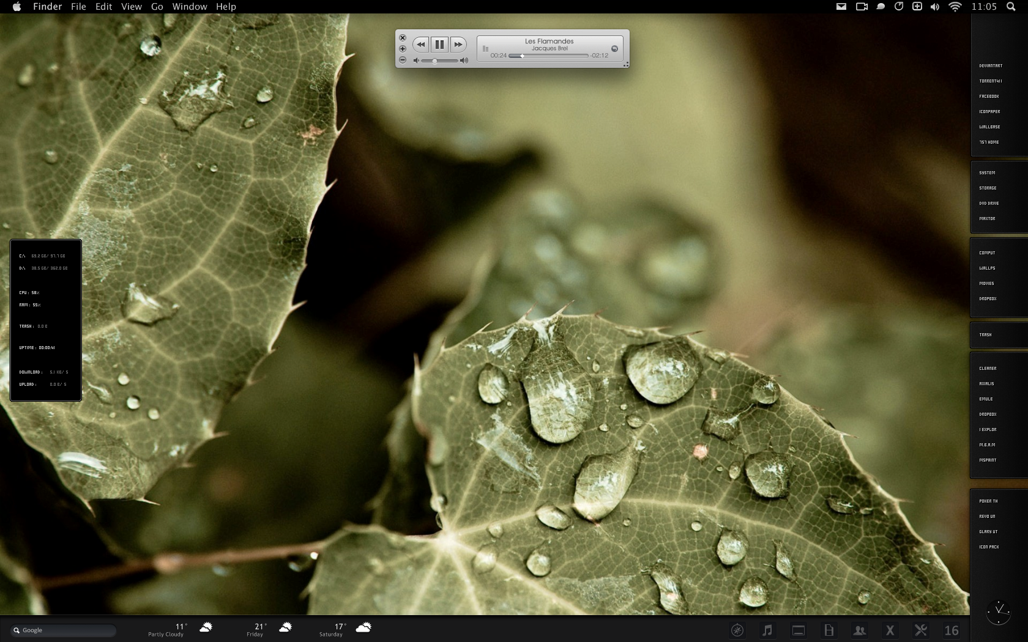Pause the current track in player

click(x=439, y=44)
